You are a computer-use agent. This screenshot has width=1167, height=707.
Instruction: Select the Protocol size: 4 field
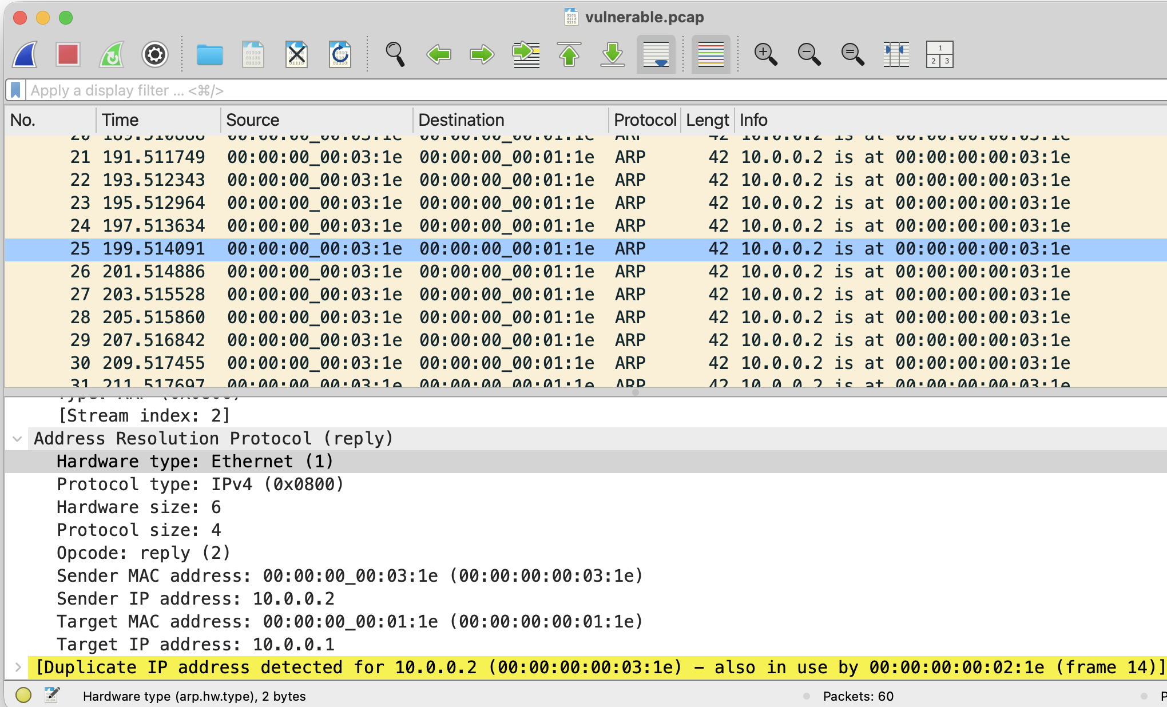pyautogui.click(x=586, y=530)
